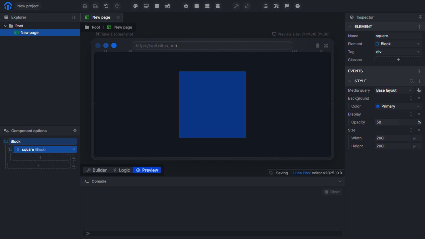Open the Luna Park link
Viewport: 425px width, 239px height.
point(302,173)
